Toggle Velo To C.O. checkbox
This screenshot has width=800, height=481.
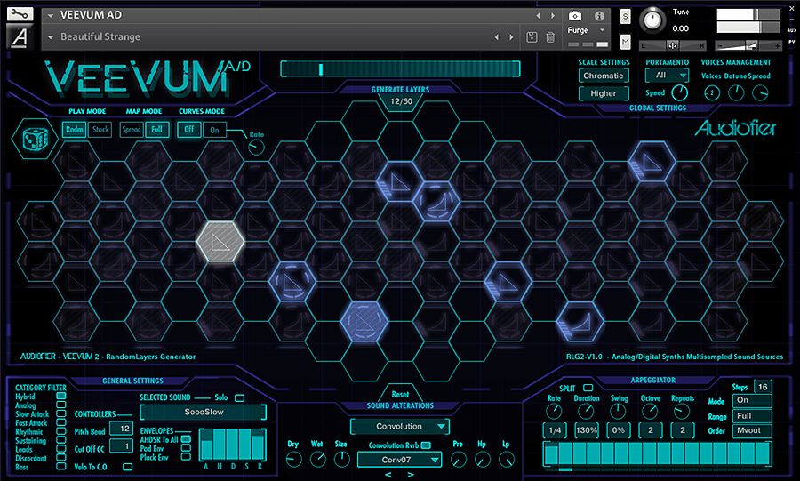(x=127, y=467)
